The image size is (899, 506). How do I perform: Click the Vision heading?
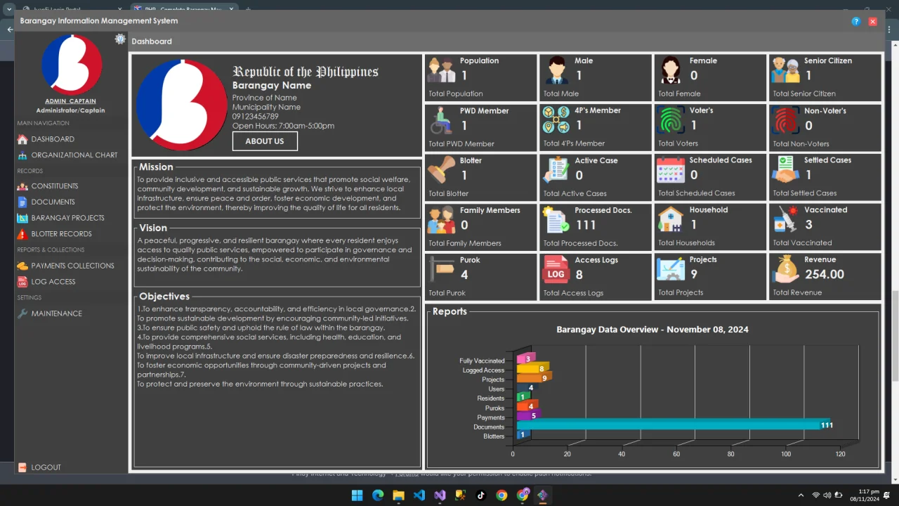click(153, 228)
